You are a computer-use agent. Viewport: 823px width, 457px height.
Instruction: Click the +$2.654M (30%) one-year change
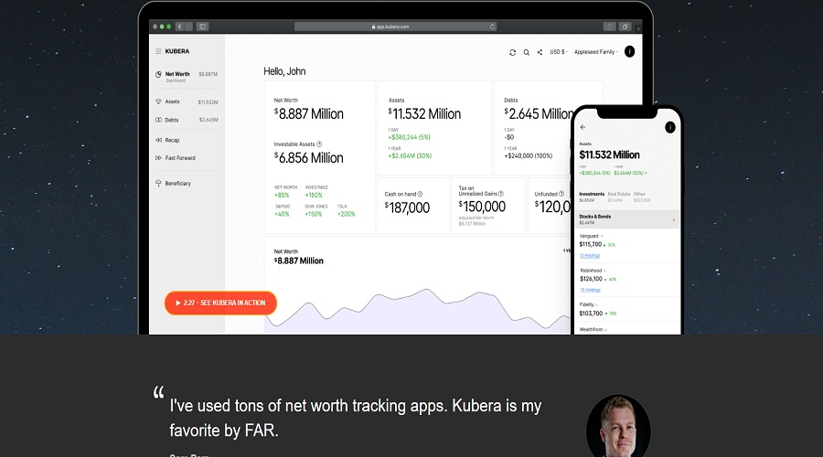click(x=410, y=155)
